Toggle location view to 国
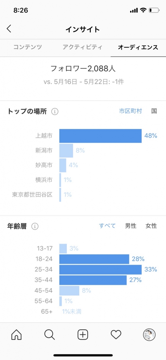Screen dimensions: 166x360 pyautogui.click(x=154, y=111)
